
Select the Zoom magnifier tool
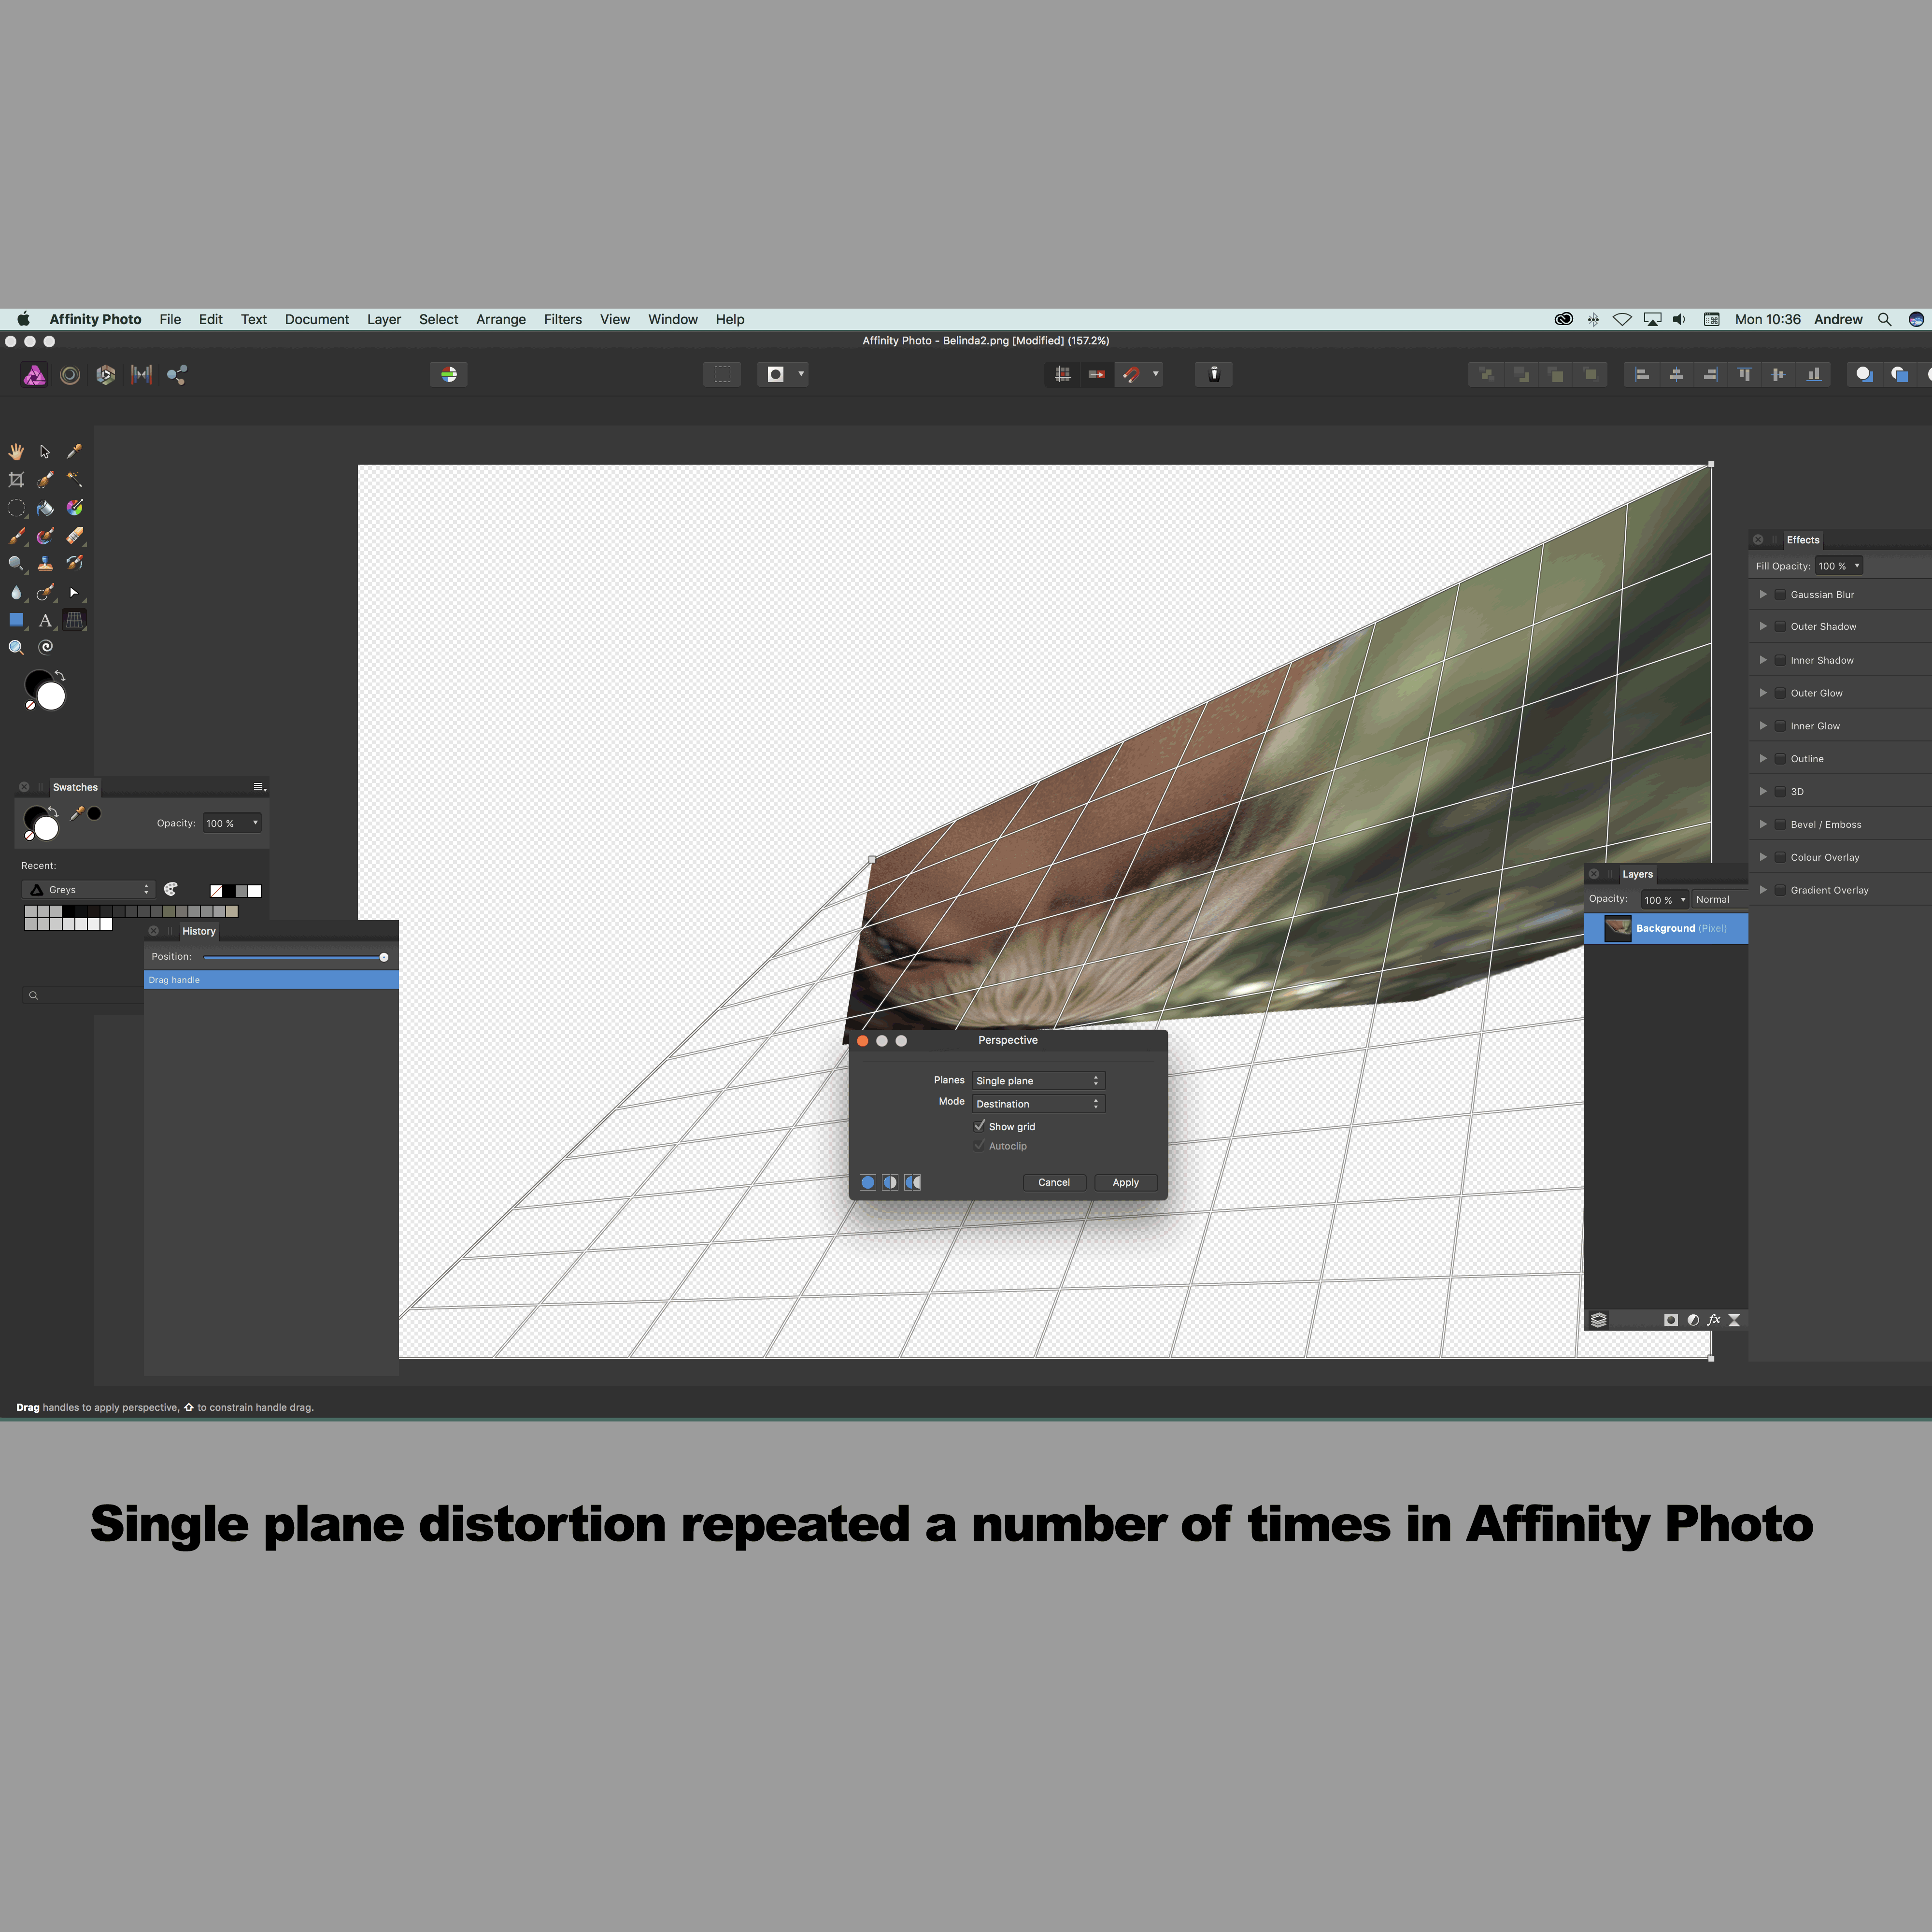tap(17, 648)
